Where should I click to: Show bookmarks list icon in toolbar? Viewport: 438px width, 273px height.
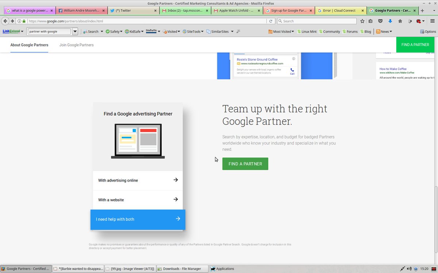click(370, 21)
